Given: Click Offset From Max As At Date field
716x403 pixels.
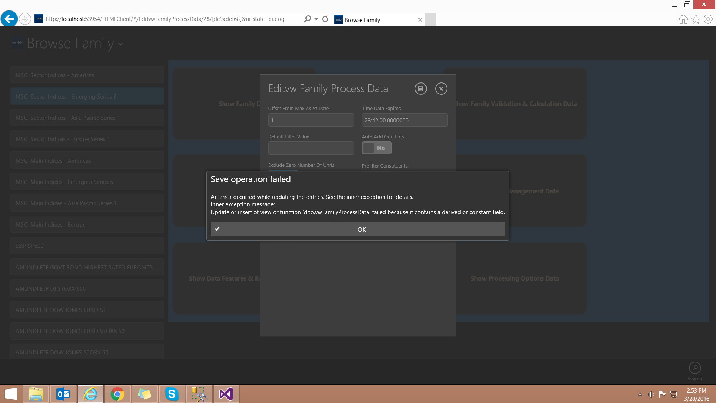Looking at the screenshot, I should [x=311, y=121].
